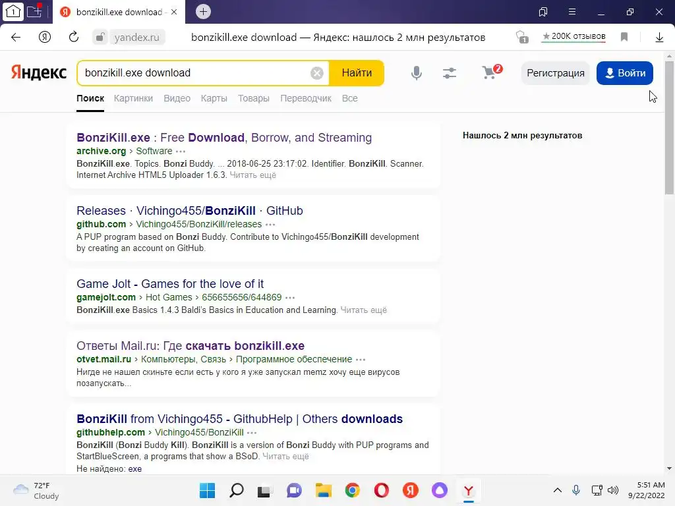Image resolution: width=675 pixels, height=506 pixels.
Task: Open BonziKill.exe Free Download archive.org result
Action: click(x=224, y=138)
